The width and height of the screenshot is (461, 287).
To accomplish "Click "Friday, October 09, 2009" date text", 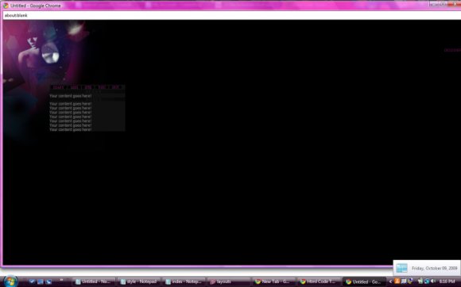I will coord(434,268).
